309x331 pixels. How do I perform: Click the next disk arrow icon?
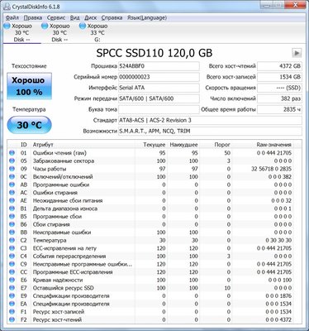coord(297,53)
